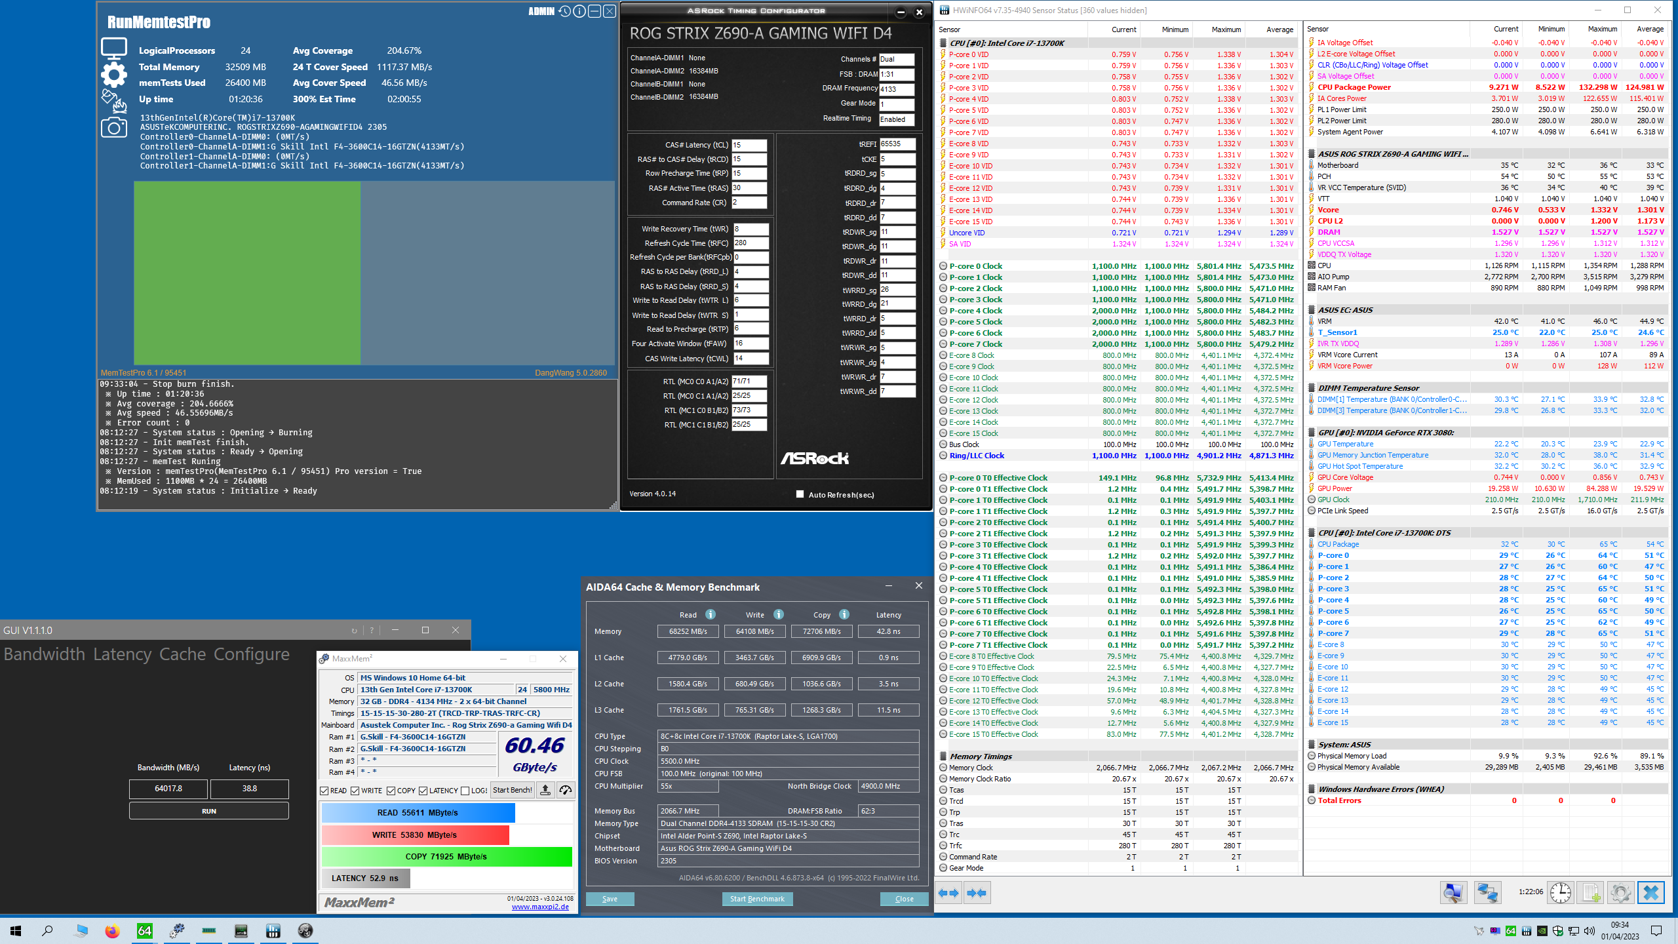Open RunMemtestPro computer monitor icon
Screen dimensions: 1678x944
[114, 48]
